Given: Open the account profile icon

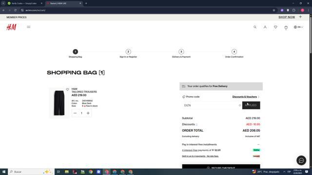Looking at the screenshot, I should coord(265,27).
